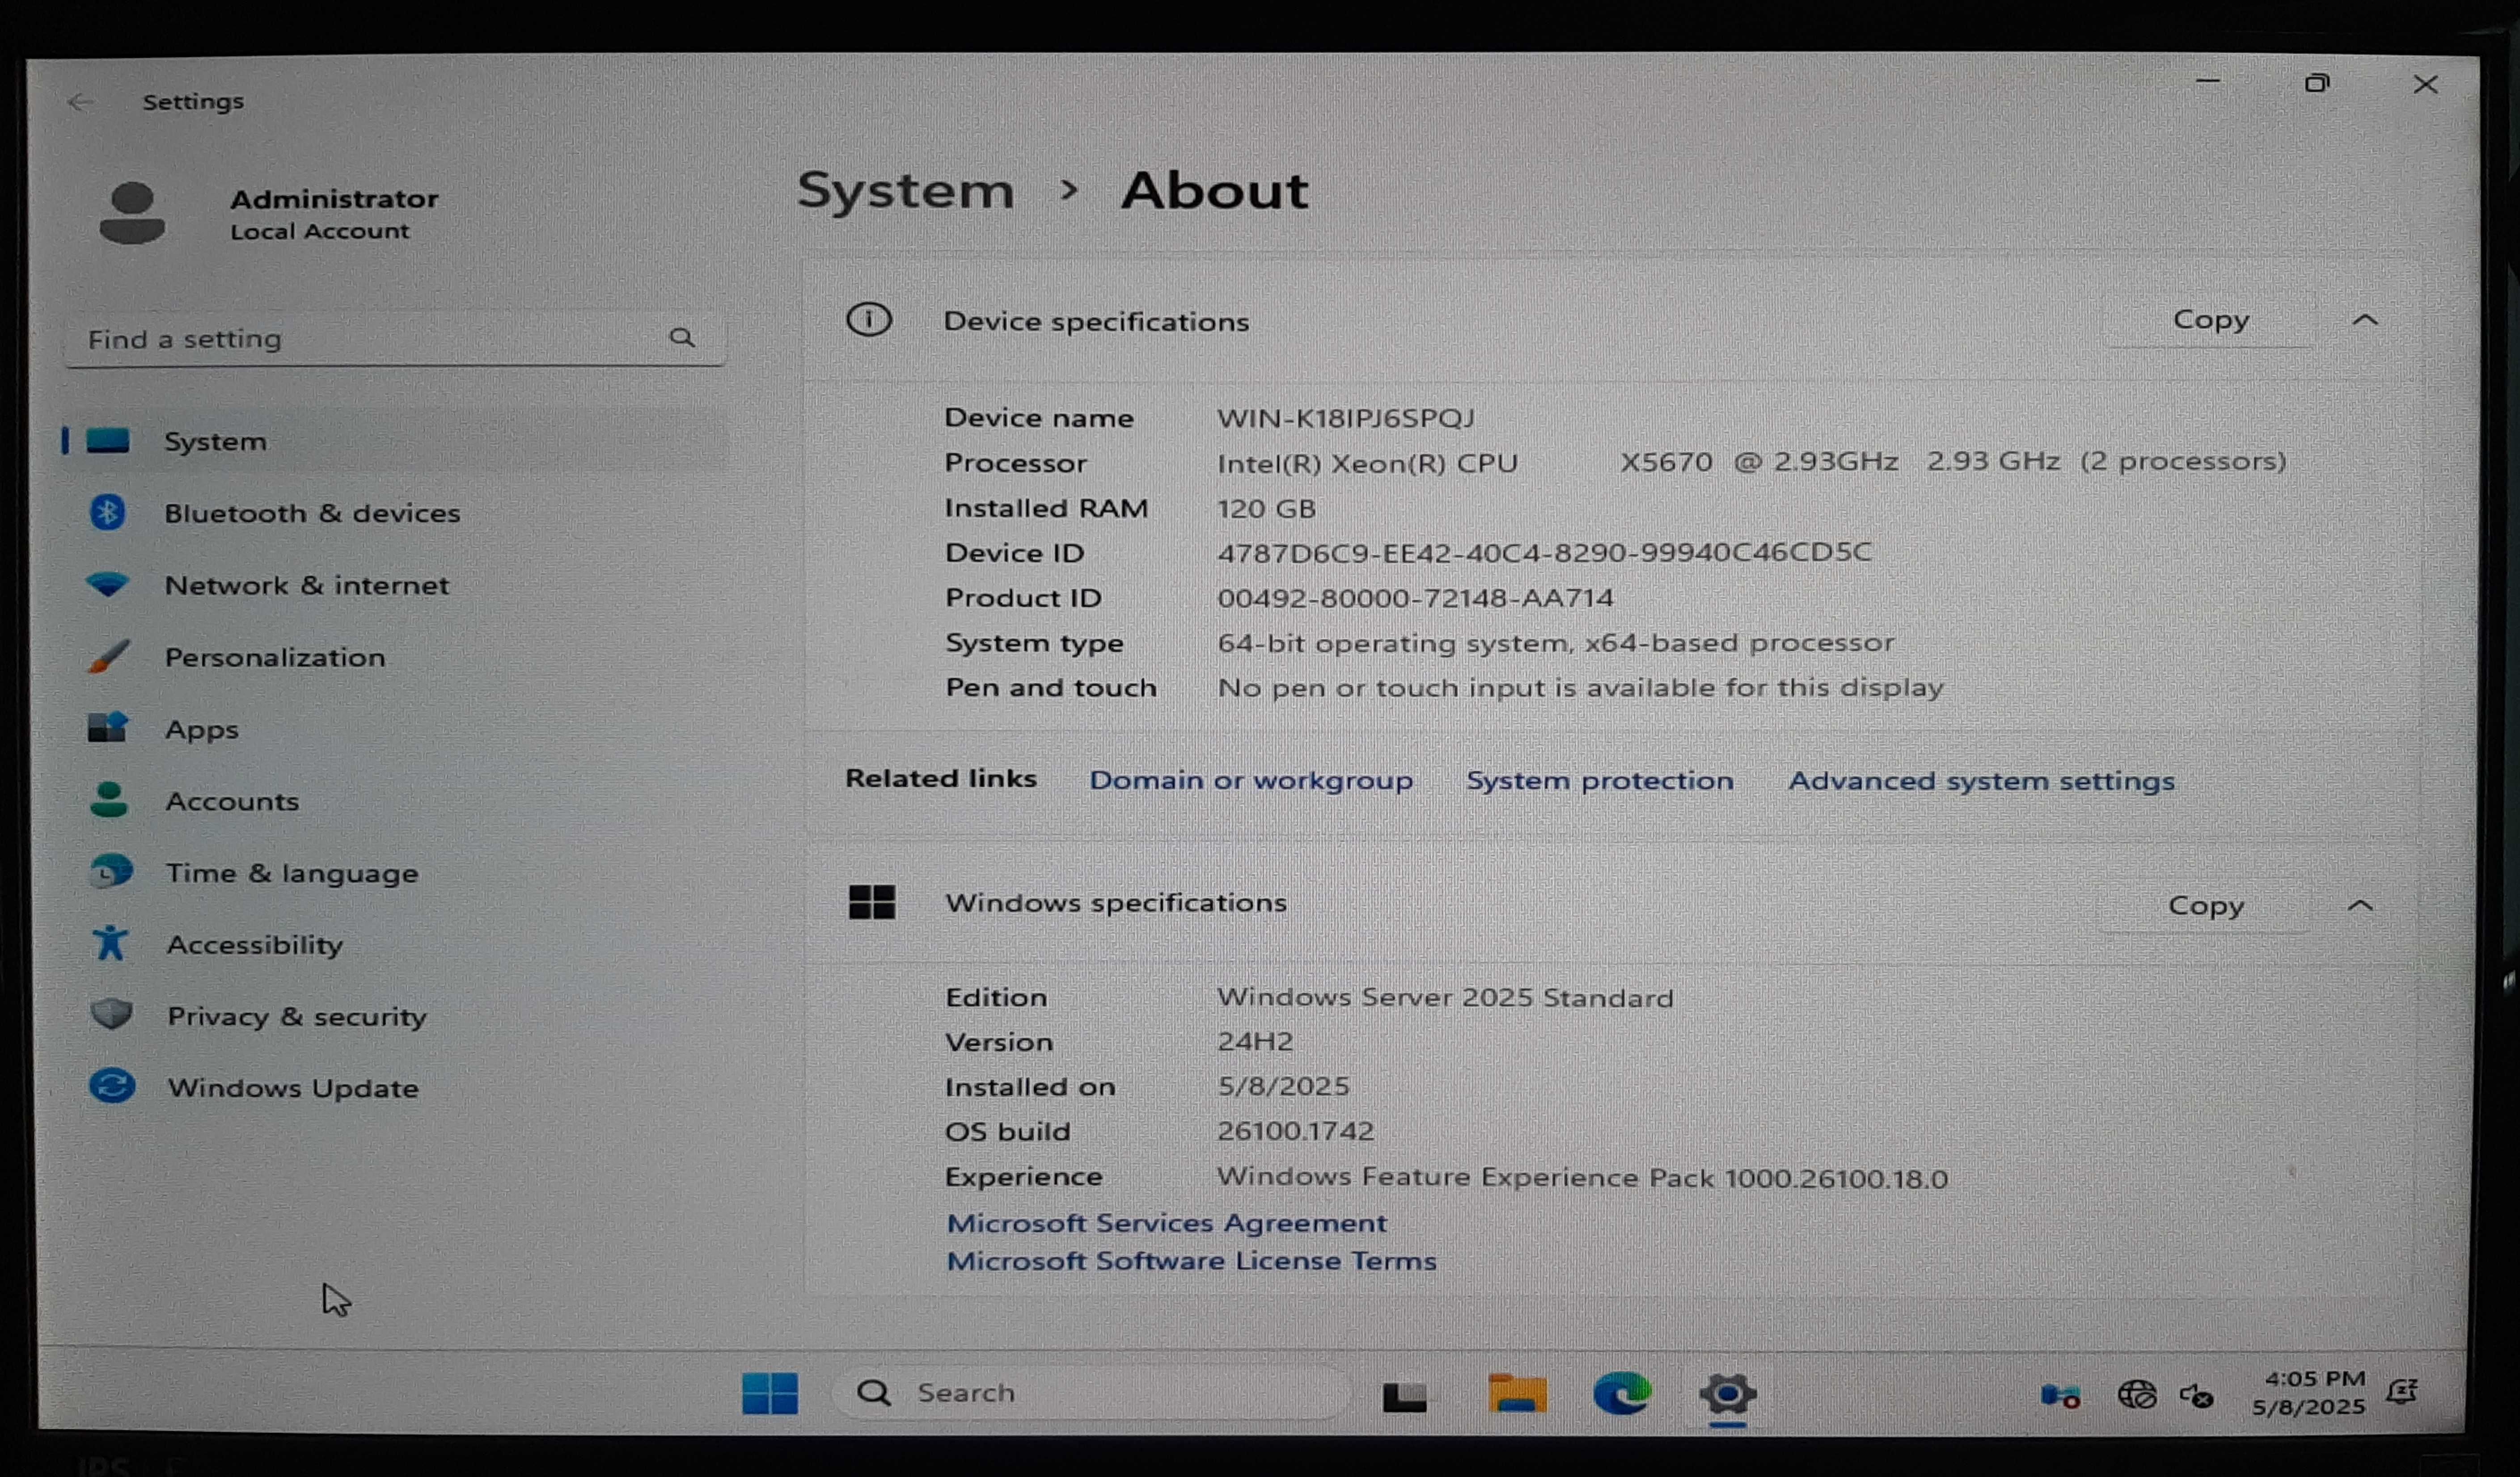
Task: Launch Microsoft Edge from taskbar
Action: (x=1622, y=1393)
